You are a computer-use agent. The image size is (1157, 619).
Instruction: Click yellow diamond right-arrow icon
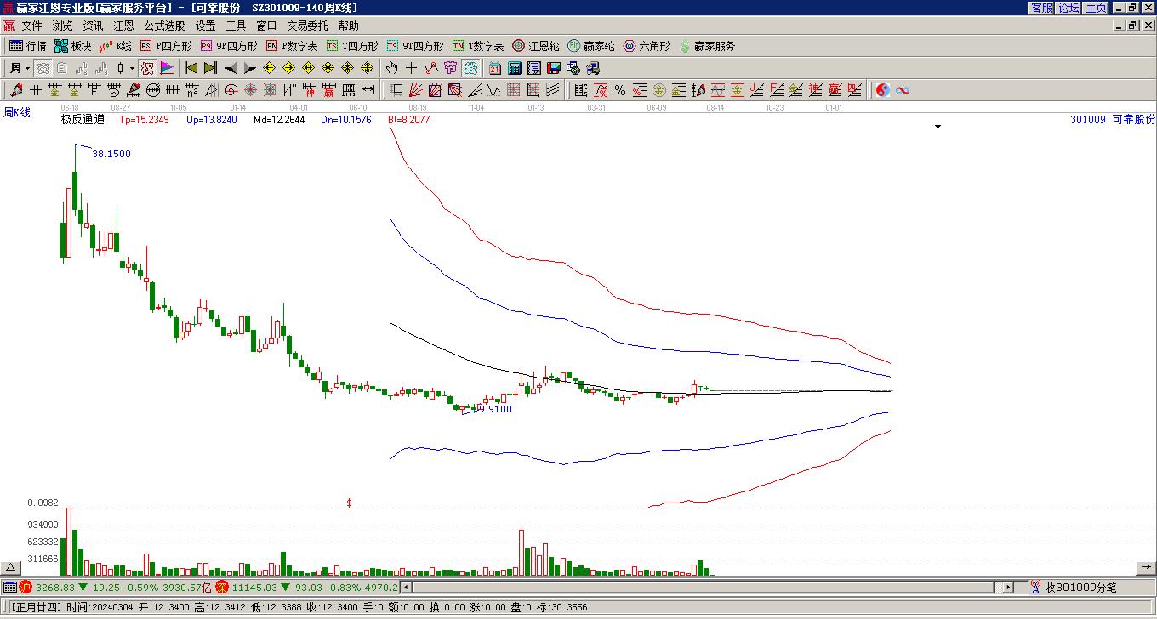[289, 68]
